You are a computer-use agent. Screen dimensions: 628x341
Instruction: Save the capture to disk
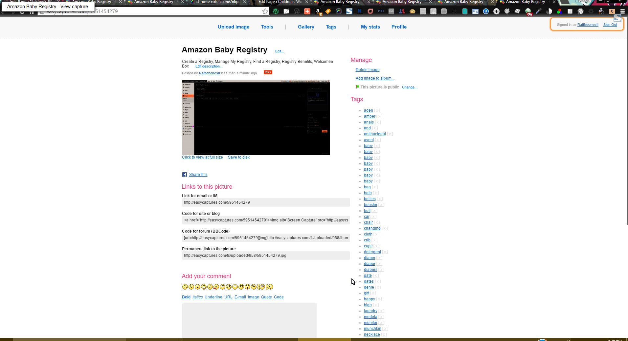(239, 157)
